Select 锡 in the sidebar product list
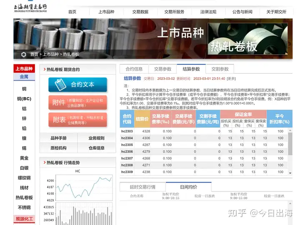This screenshot has height=225, width=300. (24, 148)
